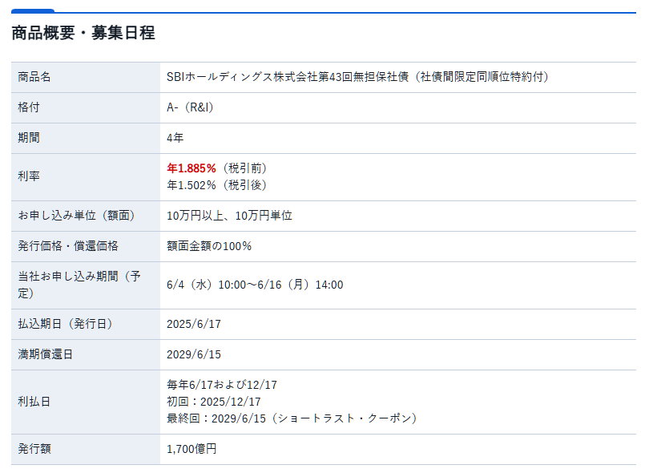Click the value 10万円以上、10万円単位

click(x=229, y=216)
